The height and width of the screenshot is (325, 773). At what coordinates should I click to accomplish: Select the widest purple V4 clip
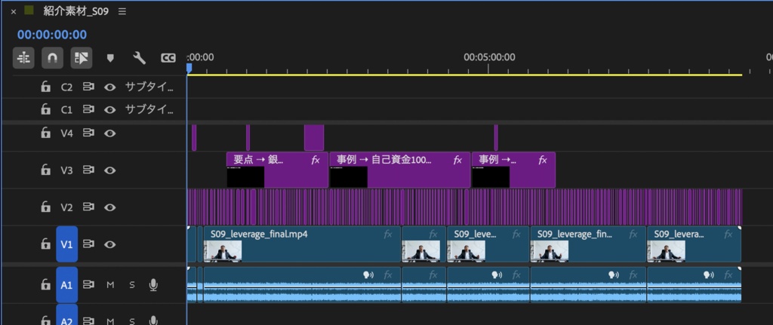[x=314, y=138]
